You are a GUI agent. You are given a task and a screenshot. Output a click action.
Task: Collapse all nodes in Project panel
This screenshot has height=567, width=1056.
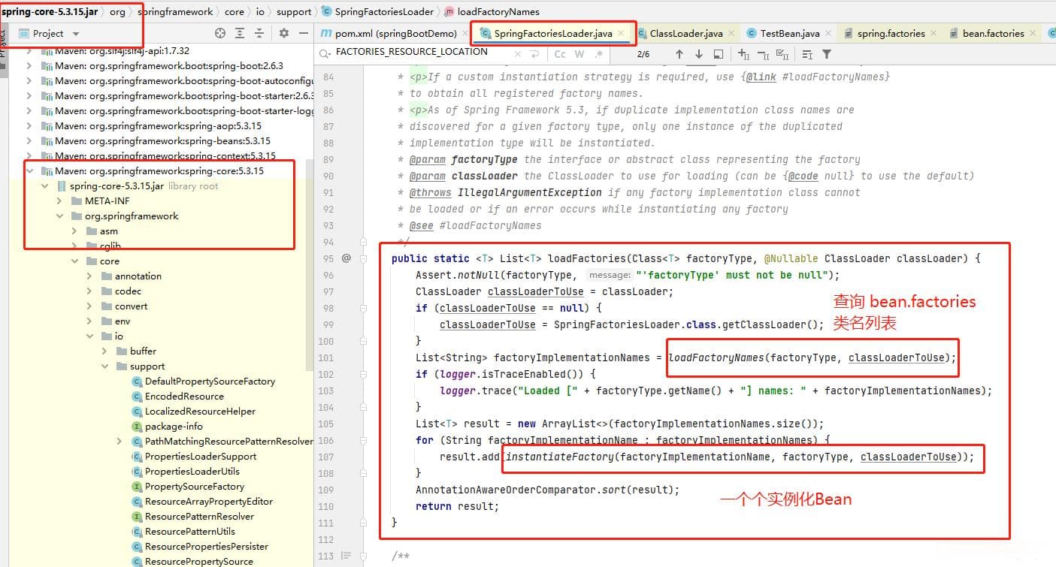click(x=259, y=33)
